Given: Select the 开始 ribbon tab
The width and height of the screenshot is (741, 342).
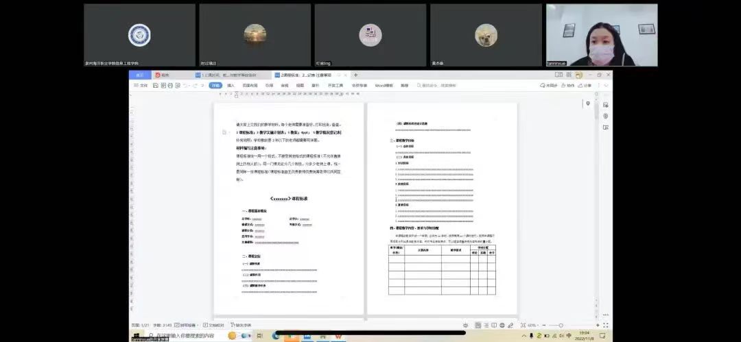Looking at the screenshot, I should tap(215, 86).
